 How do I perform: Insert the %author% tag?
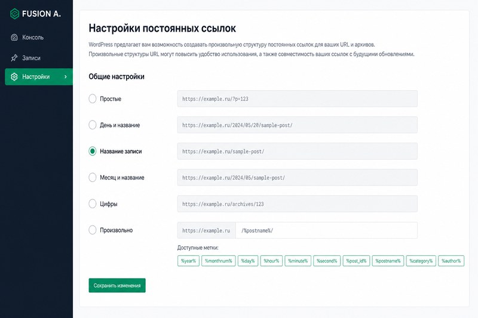point(451,261)
